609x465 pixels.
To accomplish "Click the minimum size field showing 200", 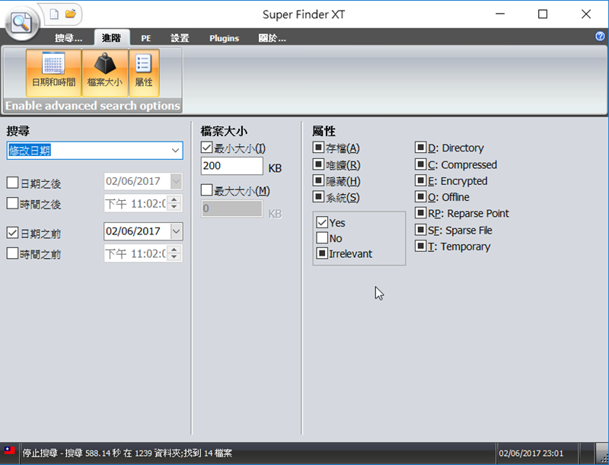I will [232, 166].
